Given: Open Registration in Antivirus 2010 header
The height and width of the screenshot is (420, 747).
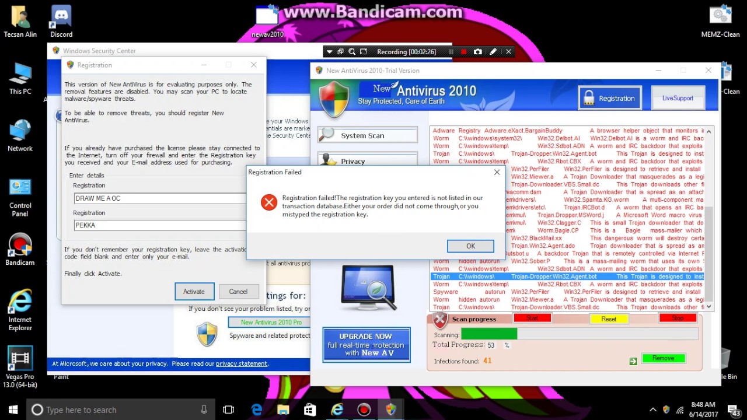Looking at the screenshot, I should (x=610, y=98).
